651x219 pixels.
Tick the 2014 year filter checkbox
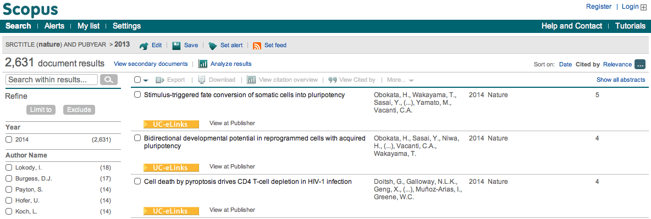pos(9,140)
